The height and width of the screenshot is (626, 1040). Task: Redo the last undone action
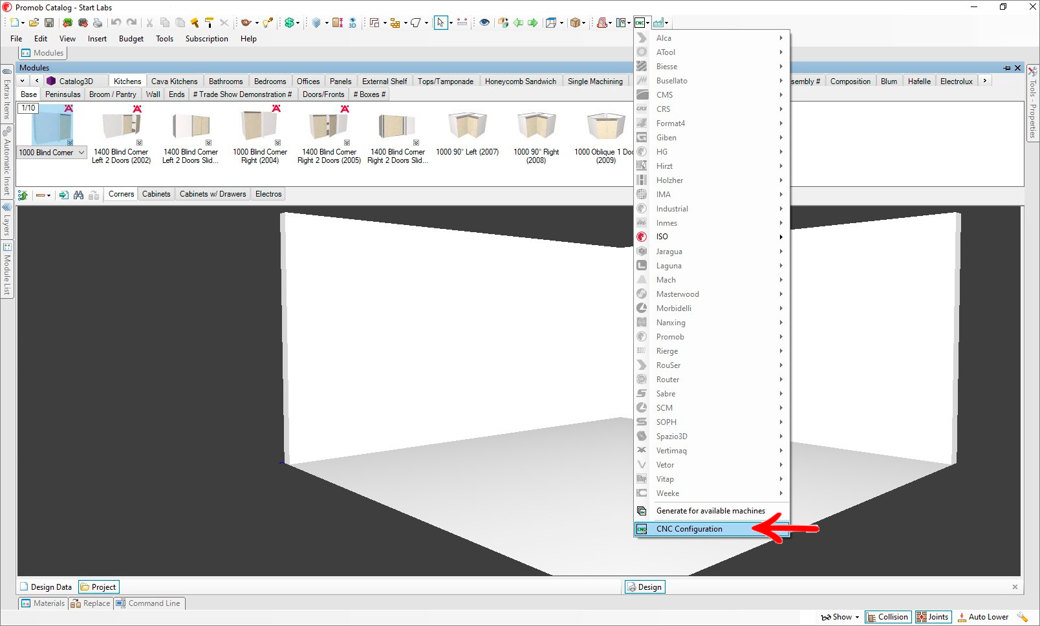(x=131, y=23)
